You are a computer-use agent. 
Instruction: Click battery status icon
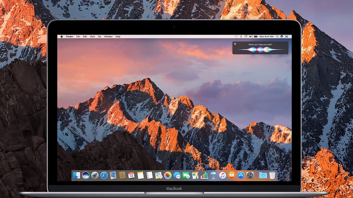[x=256, y=36]
